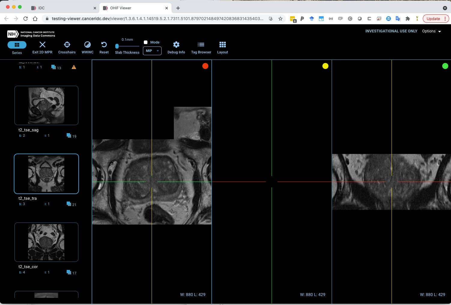Open the Debug Info panel

pos(176,47)
